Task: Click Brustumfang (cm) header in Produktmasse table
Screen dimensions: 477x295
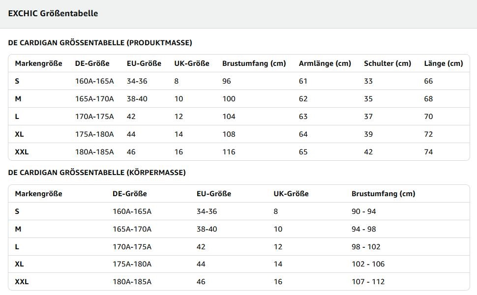Action: pyautogui.click(x=254, y=63)
